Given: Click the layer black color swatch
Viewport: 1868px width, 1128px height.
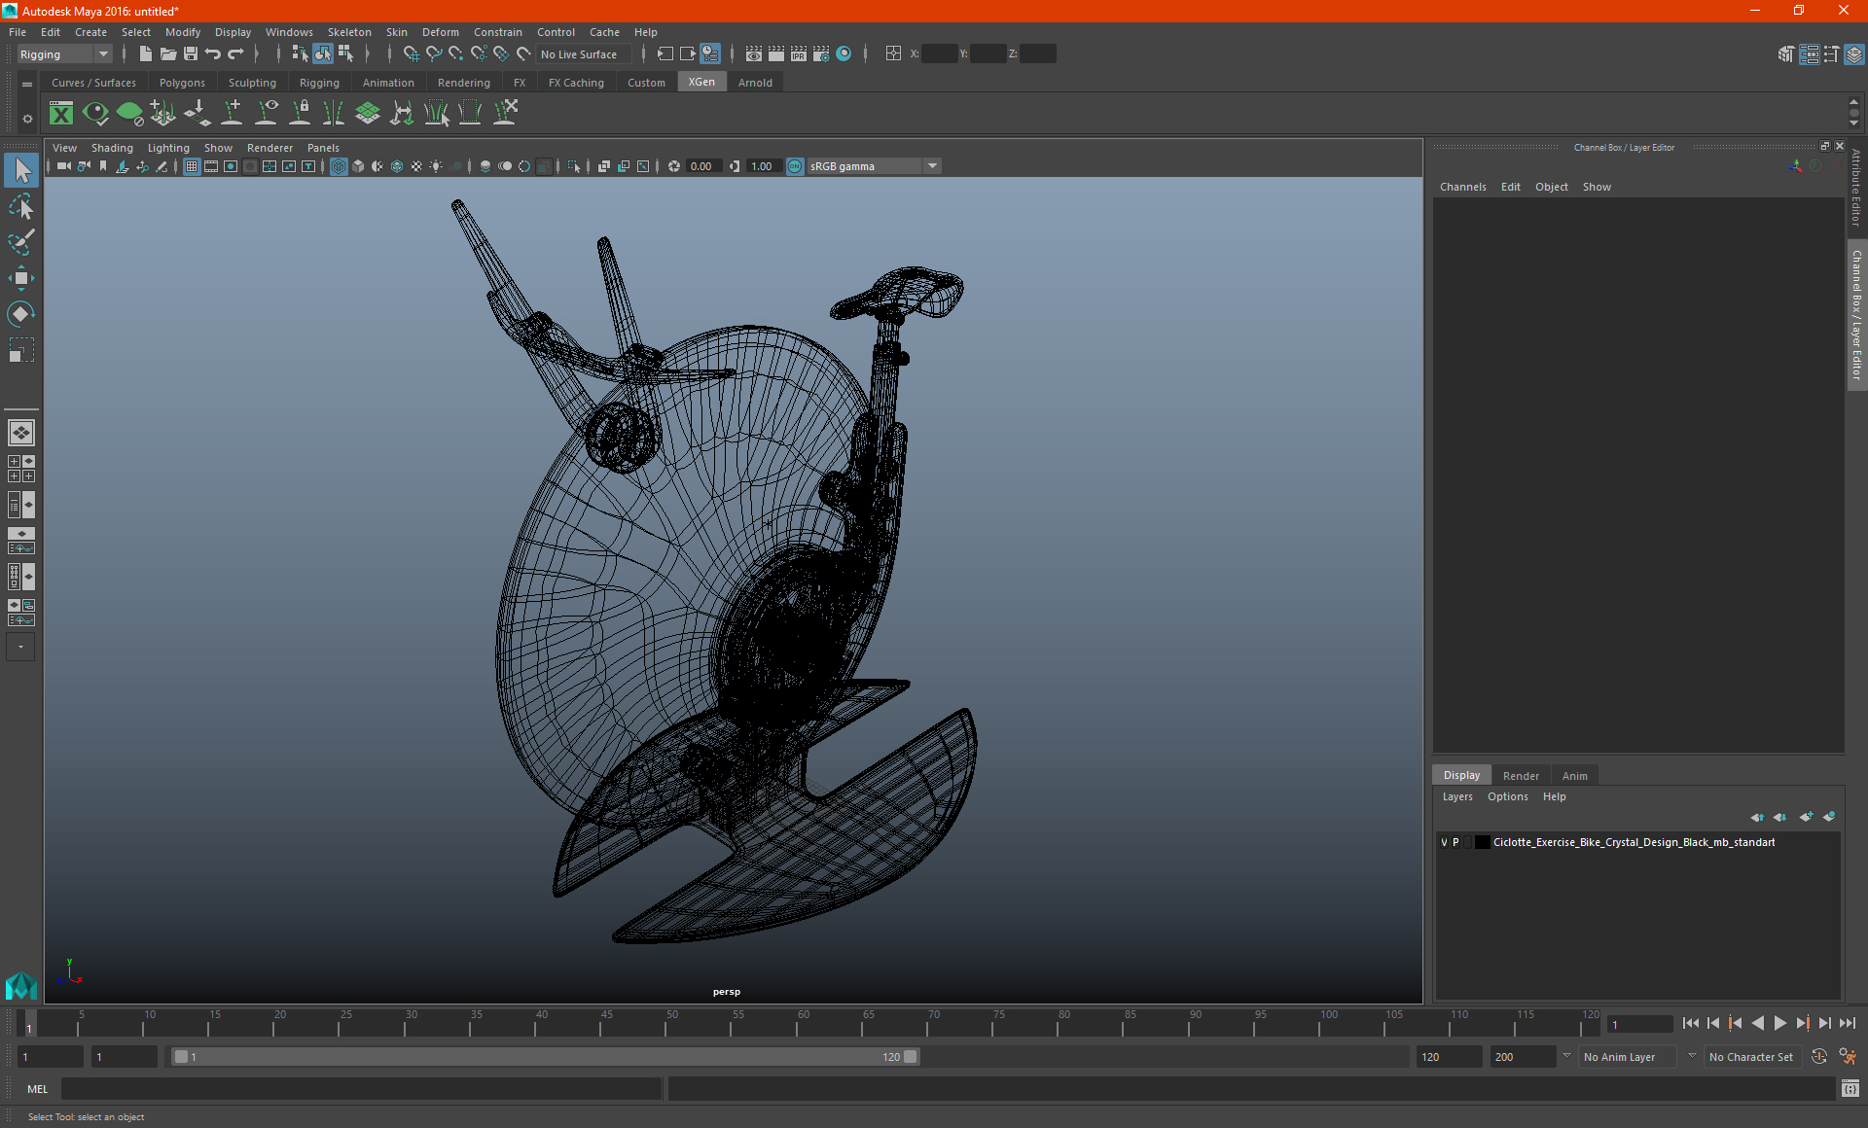Looking at the screenshot, I should (1482, 842).
